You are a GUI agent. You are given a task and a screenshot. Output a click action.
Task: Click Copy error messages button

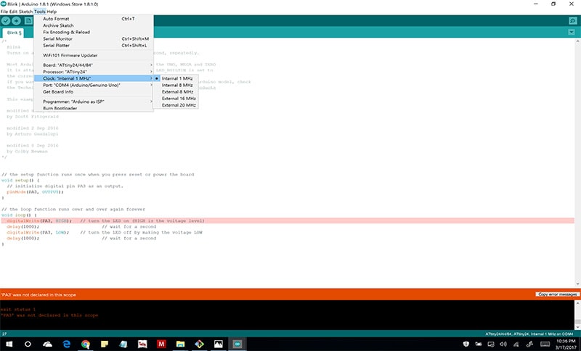pos(557,294)
